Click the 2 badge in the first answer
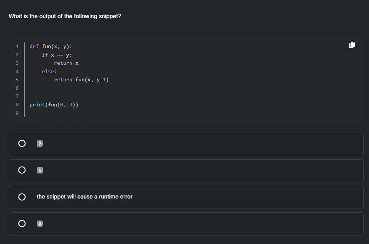This screenshot has height=244, width=369. [x=40, y=143]
